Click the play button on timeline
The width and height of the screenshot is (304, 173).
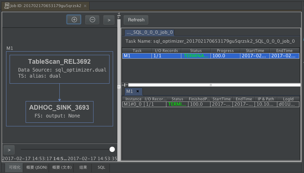point(9,150)
